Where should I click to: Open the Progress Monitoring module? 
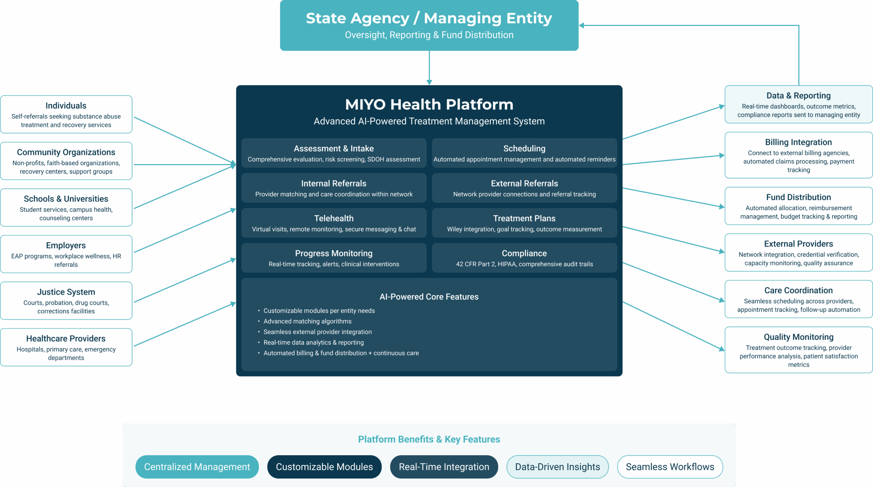coord(334,258)
